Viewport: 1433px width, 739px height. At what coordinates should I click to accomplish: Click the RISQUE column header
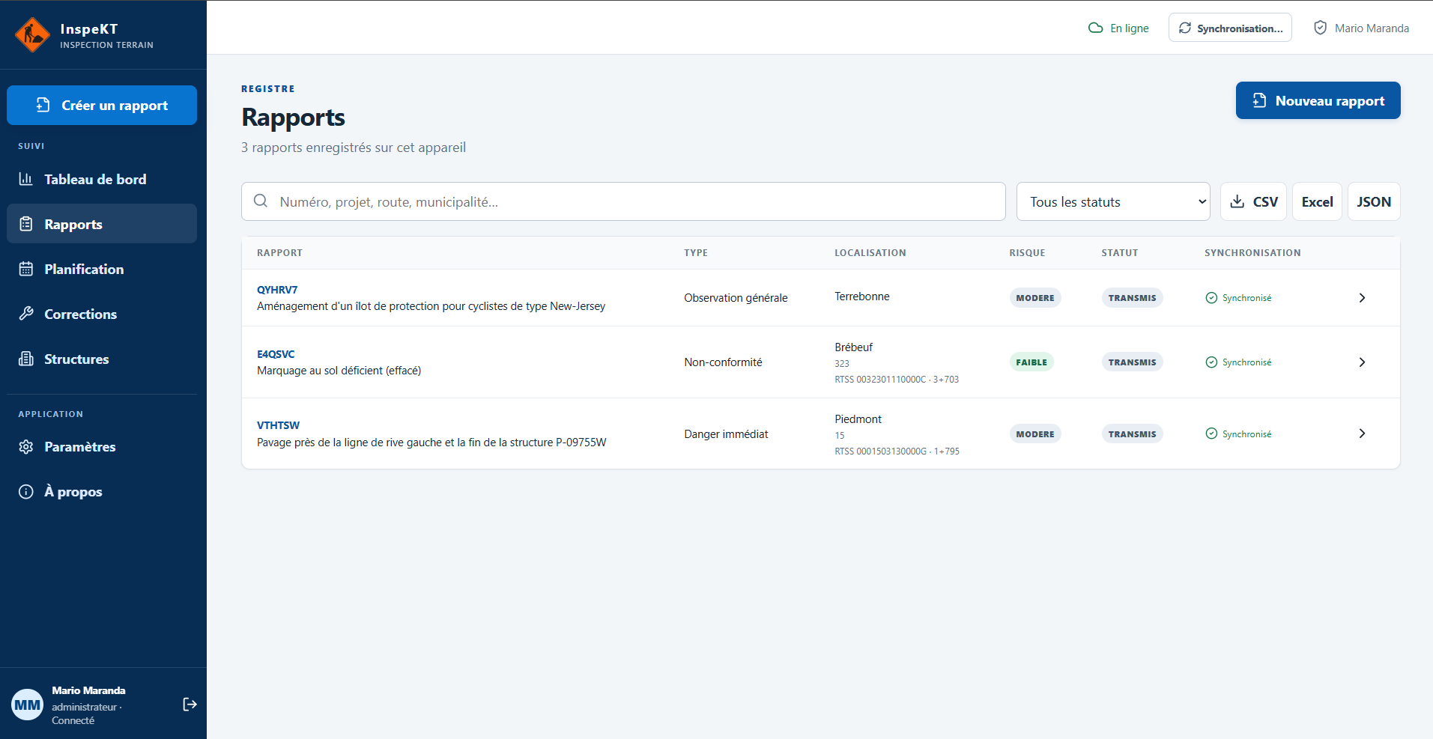pos(1027,253)
